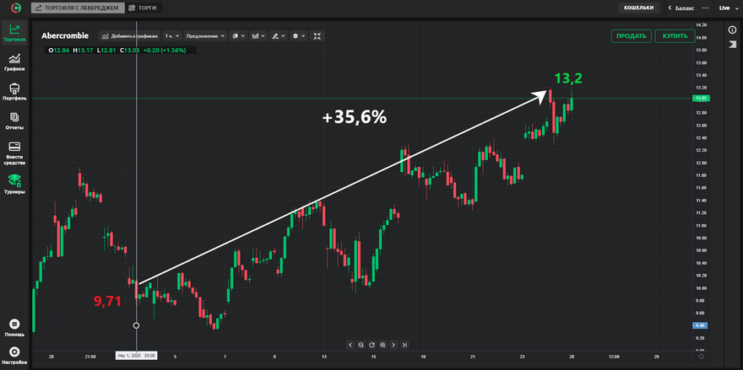Screen dimensions: 743x370
Task: Expand the Live account mode dropdown
Action: [727, 8]
